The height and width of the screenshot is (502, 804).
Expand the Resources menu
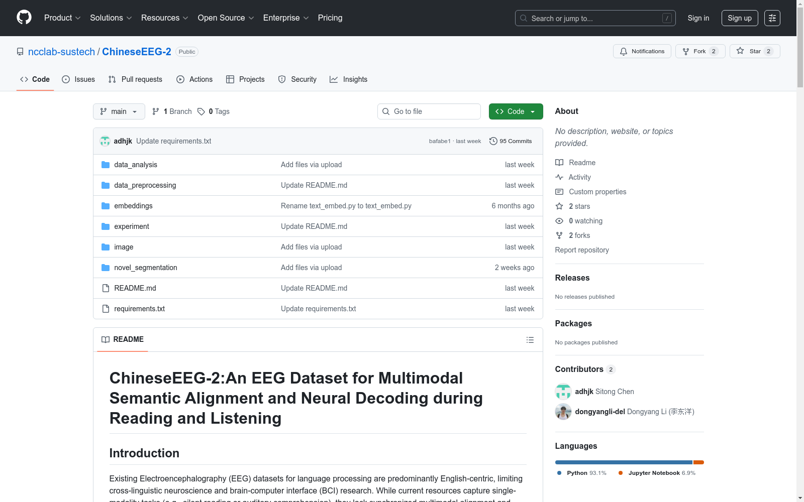tap(165, 18)
